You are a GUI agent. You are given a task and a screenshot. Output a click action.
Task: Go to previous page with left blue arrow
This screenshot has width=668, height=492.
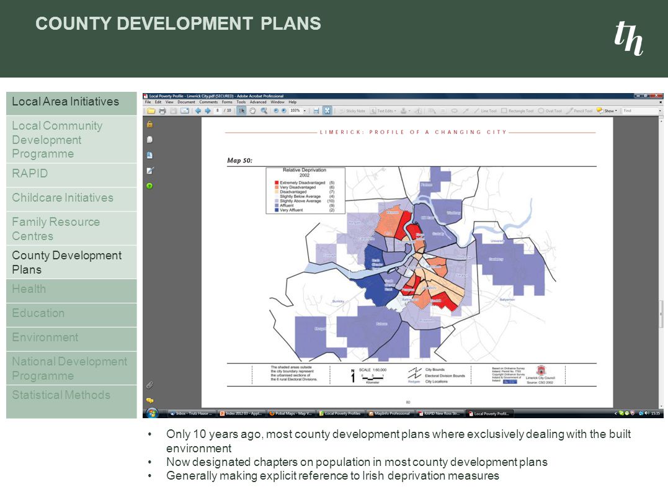(x=198, y=111)
